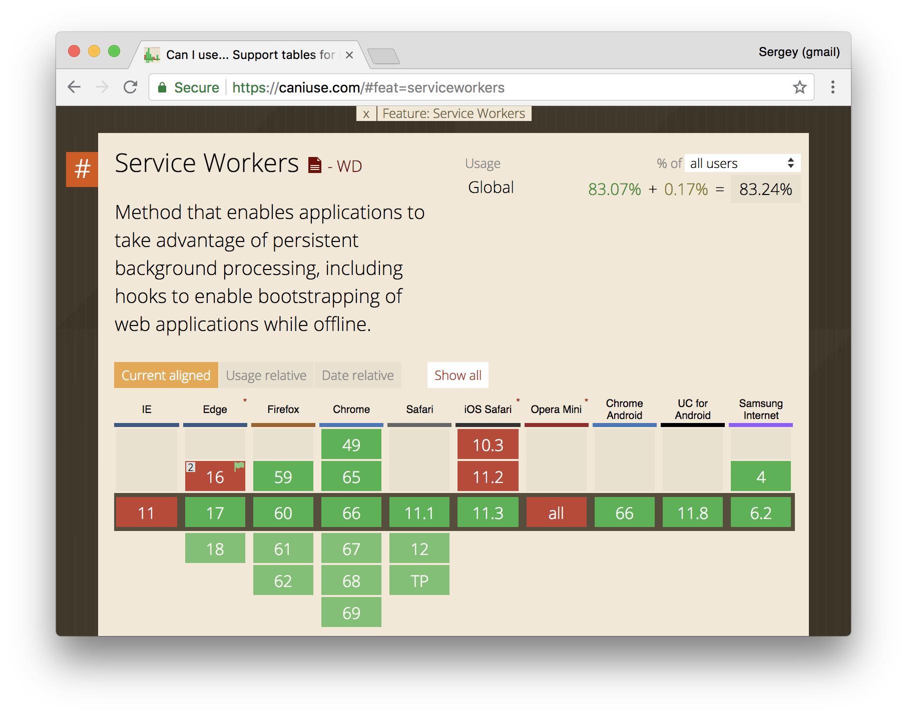Click the Service Workers title
The height and width of the screenshot is (716, 907).
point(207,163)
